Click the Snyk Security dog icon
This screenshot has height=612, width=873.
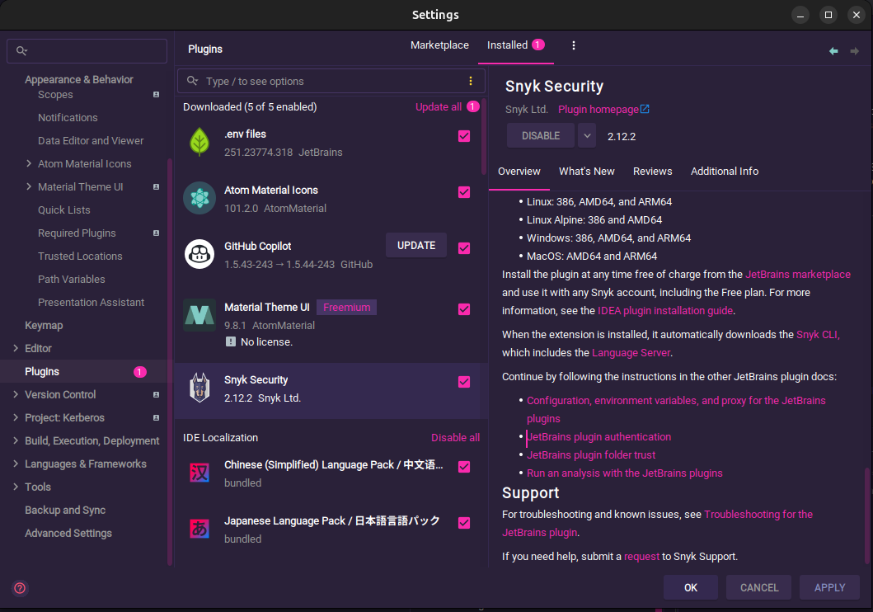(199, 388)
